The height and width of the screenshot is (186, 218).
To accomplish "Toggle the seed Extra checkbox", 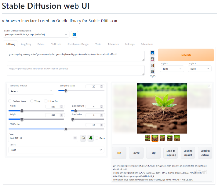I will 97,138.
